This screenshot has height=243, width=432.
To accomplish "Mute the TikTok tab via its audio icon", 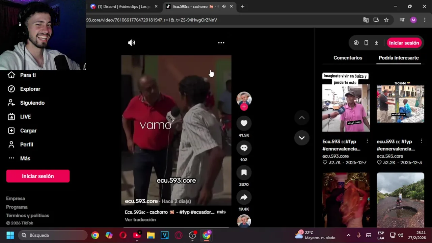I will 223,6.
